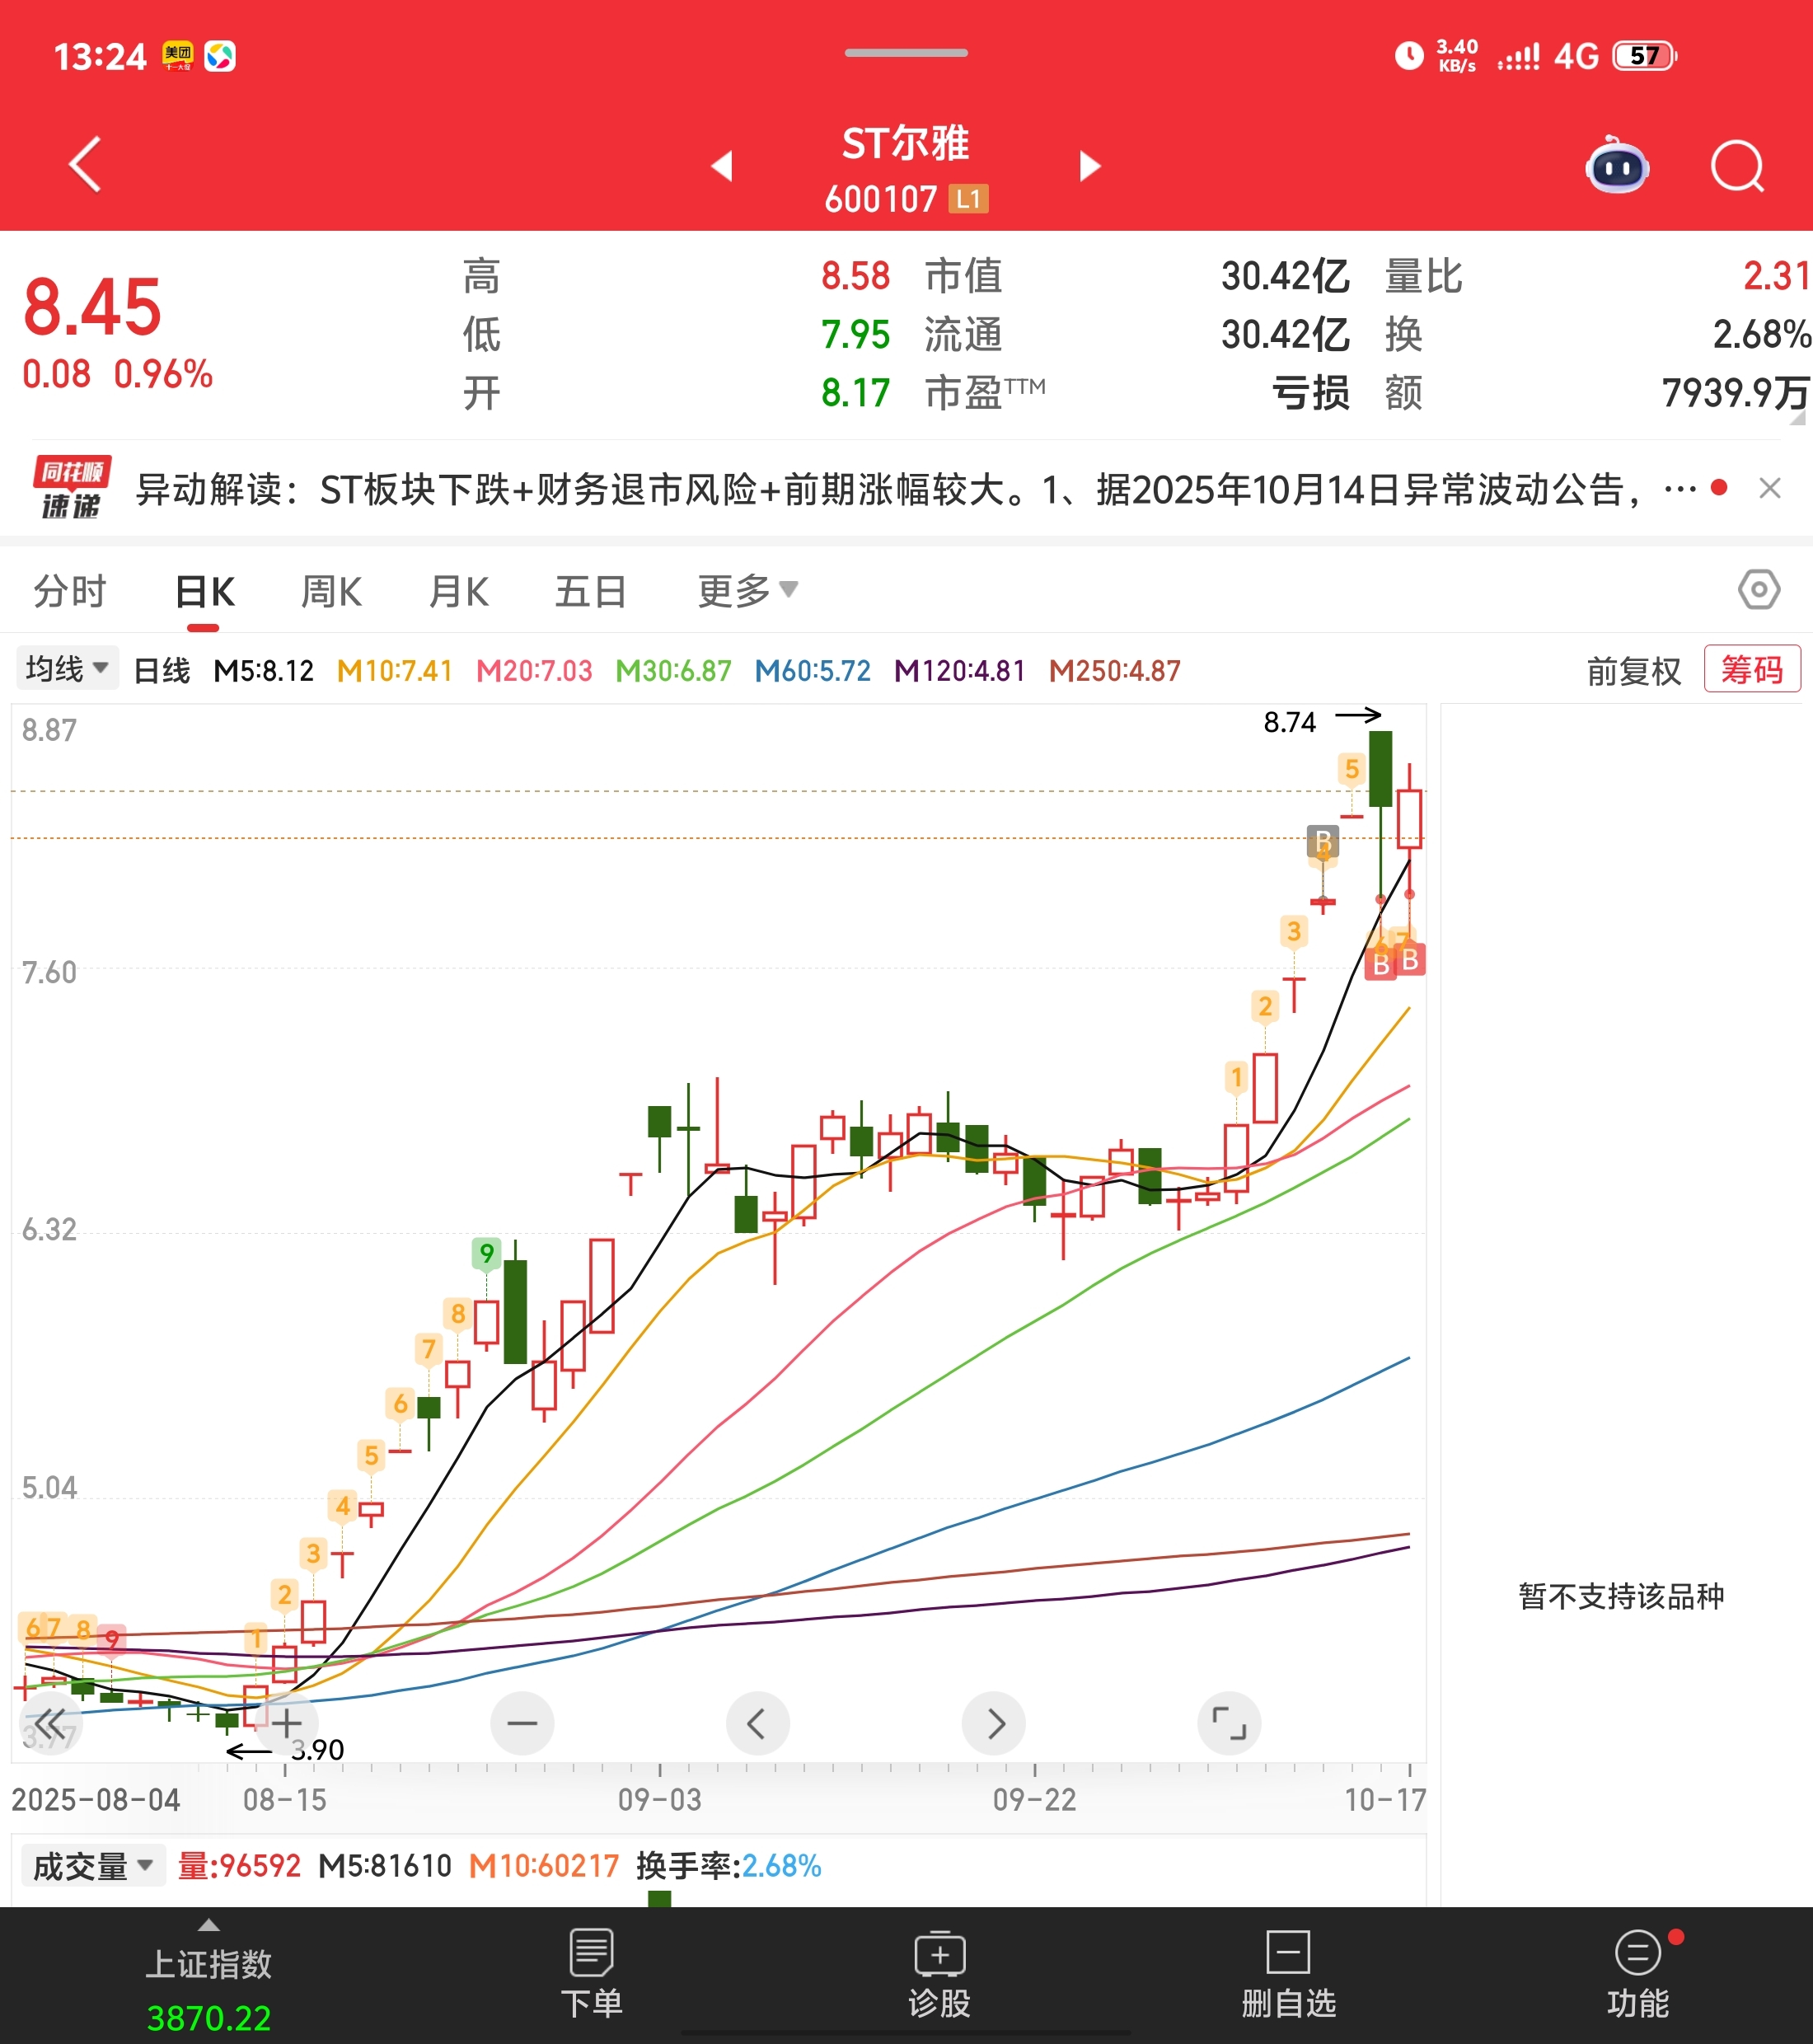Enter fullscreen chart mode
Viewport: 1813px width, 2044px height.
pyautogui.click(x=1228, y=1723)
